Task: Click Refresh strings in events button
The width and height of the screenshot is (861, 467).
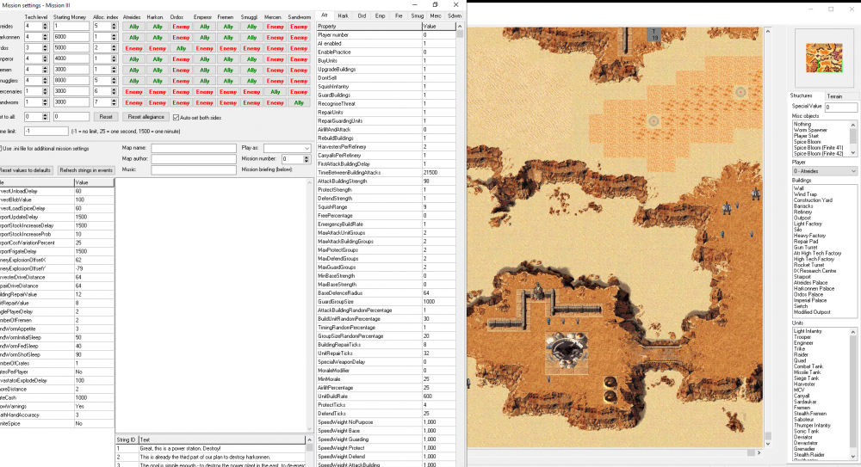Action: pos(85,170)
